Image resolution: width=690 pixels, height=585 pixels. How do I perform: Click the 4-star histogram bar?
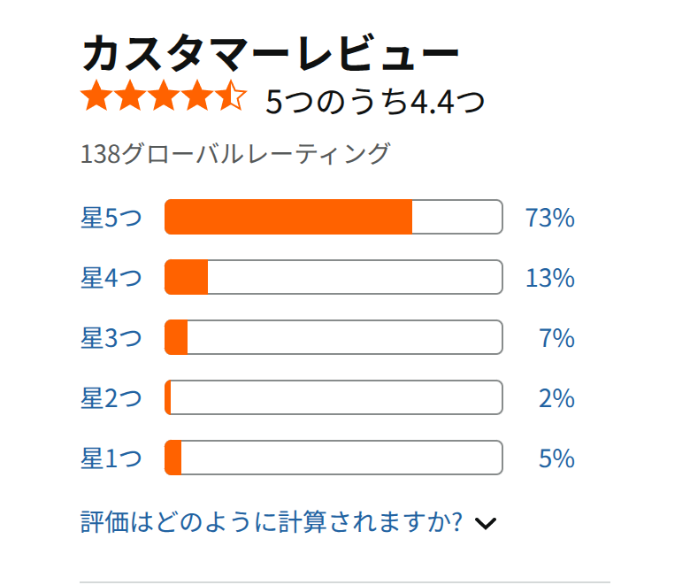point(333,277)
